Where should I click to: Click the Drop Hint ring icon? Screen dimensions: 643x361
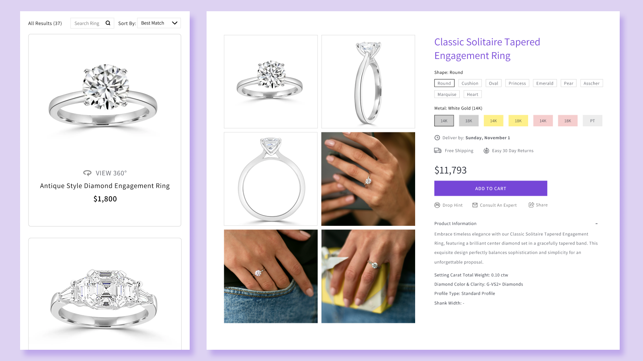pos(436,205)
